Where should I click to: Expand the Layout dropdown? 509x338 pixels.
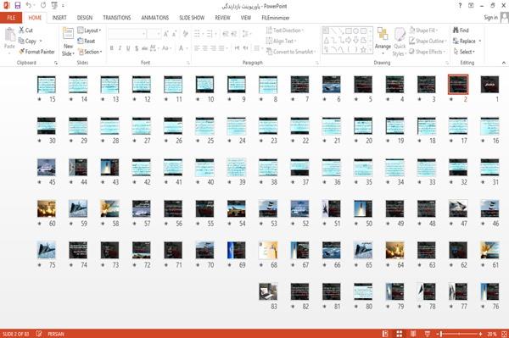coord(89,30)
